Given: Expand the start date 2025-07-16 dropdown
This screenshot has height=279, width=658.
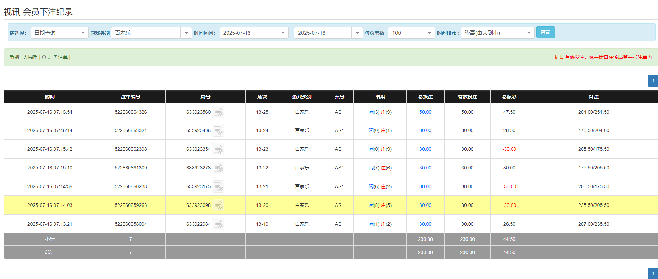Looking at the screenshot, I should 282,33.
